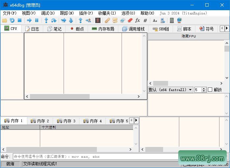Screen dimensions: 230x168
Task: Open the 选项(O) menu
Action: pyautogui.click(x=128, y=13)
